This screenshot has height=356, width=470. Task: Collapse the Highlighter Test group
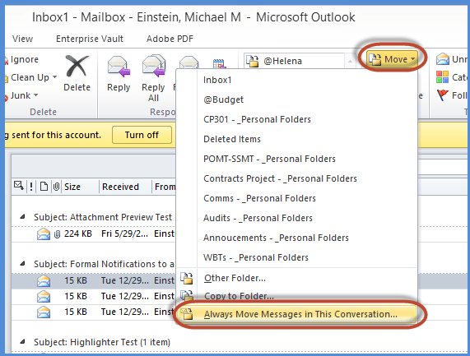[22, 342]
